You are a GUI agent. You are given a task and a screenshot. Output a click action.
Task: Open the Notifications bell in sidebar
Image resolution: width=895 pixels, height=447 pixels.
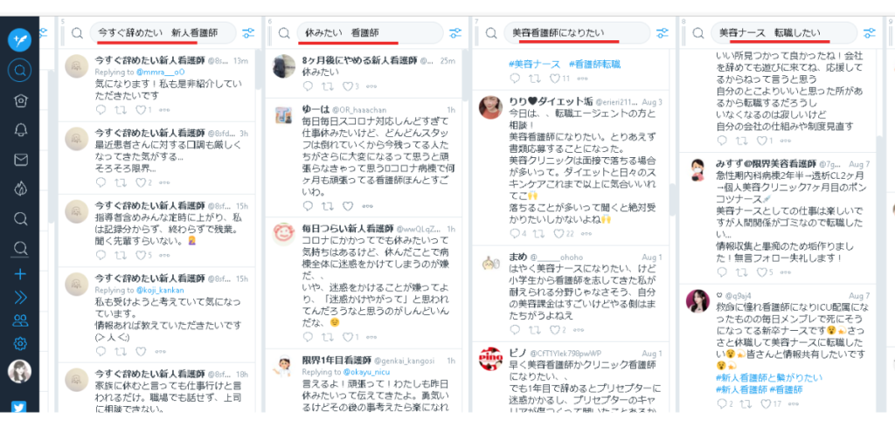(20, 130)
